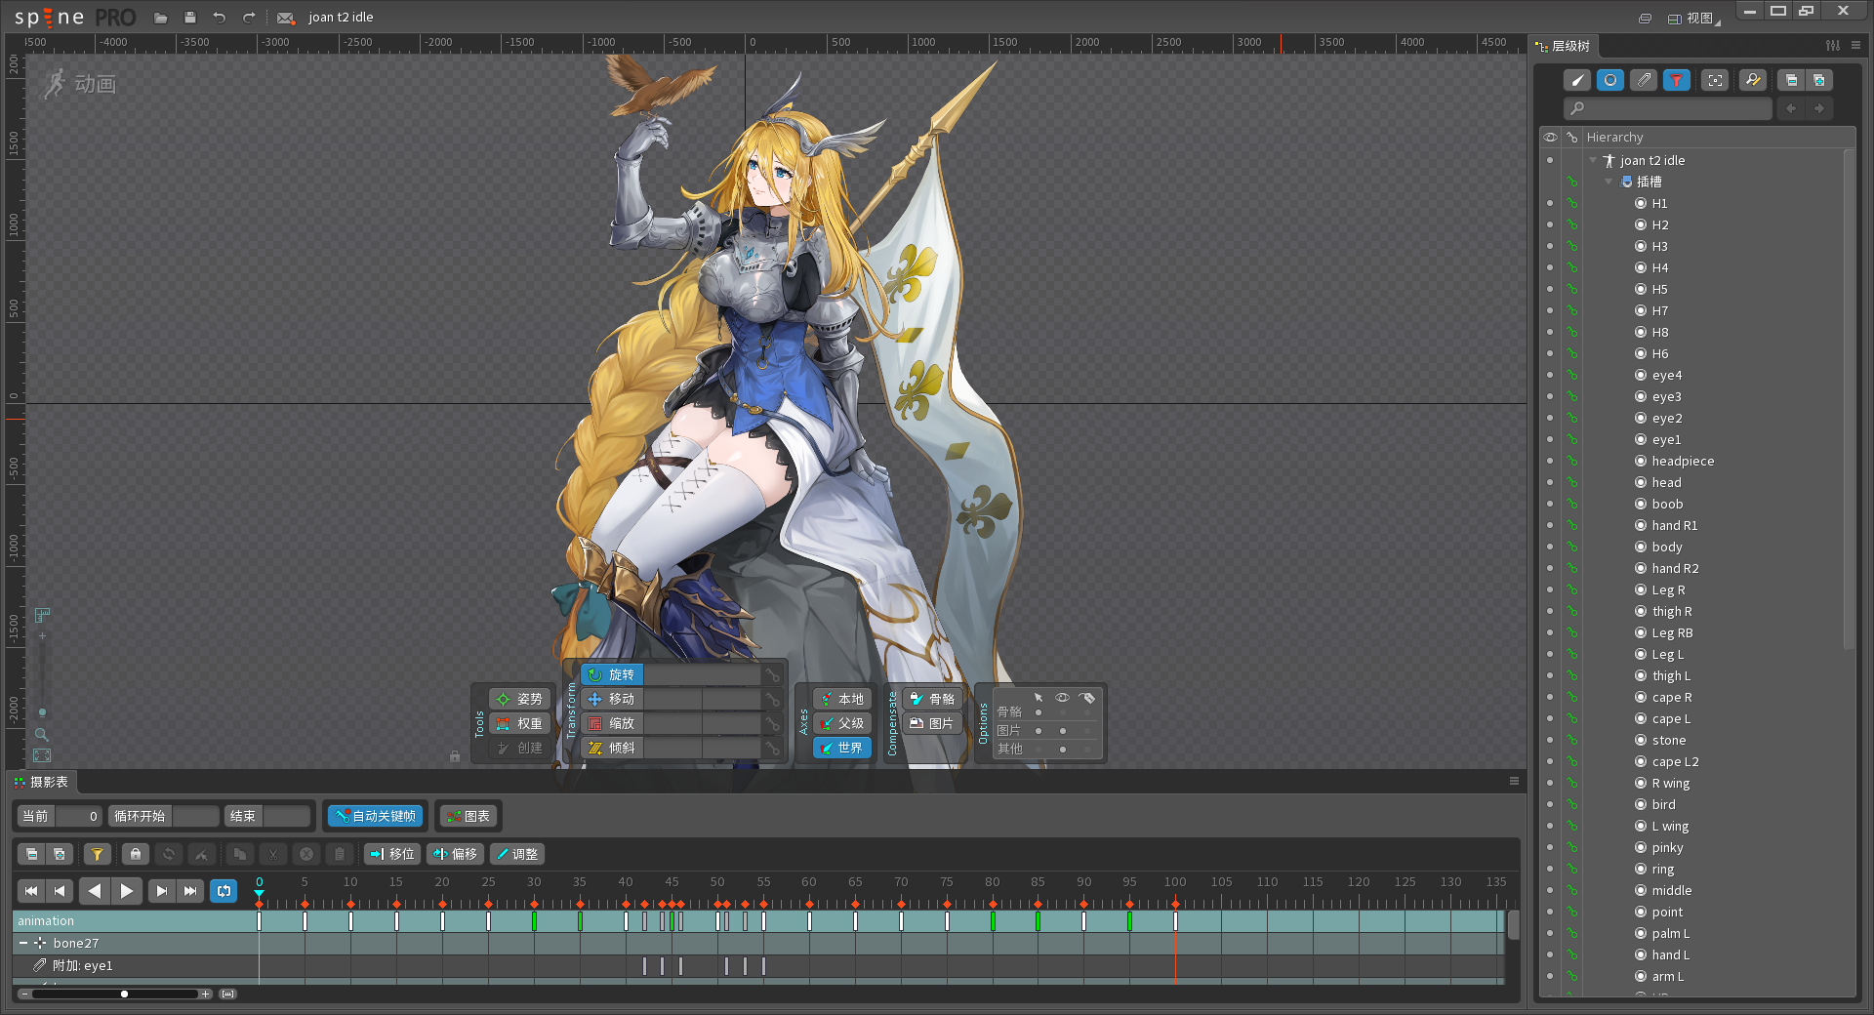Toggle attachments paperclip filter icon

(1644, 80)
